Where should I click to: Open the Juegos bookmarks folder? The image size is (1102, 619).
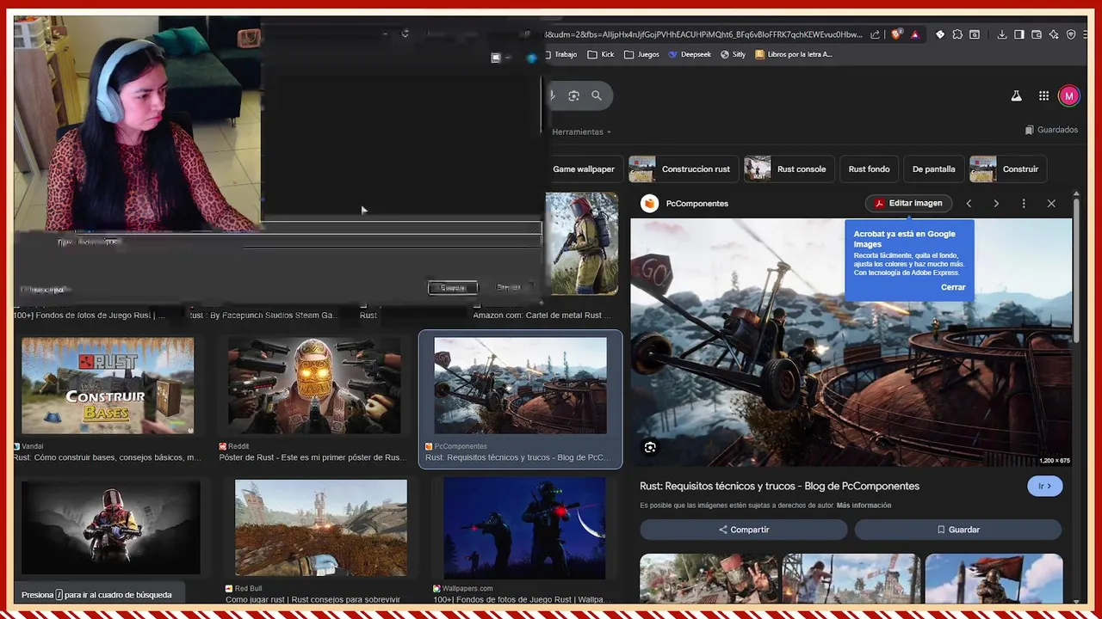pos(641,54)
